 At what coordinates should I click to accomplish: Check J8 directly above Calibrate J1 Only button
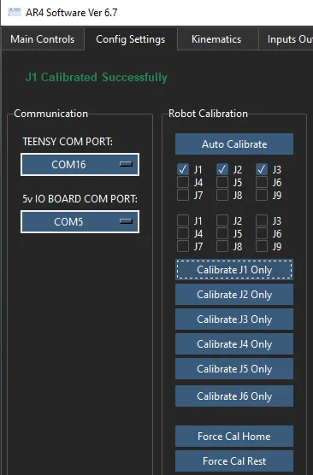[x=222, y=246]
